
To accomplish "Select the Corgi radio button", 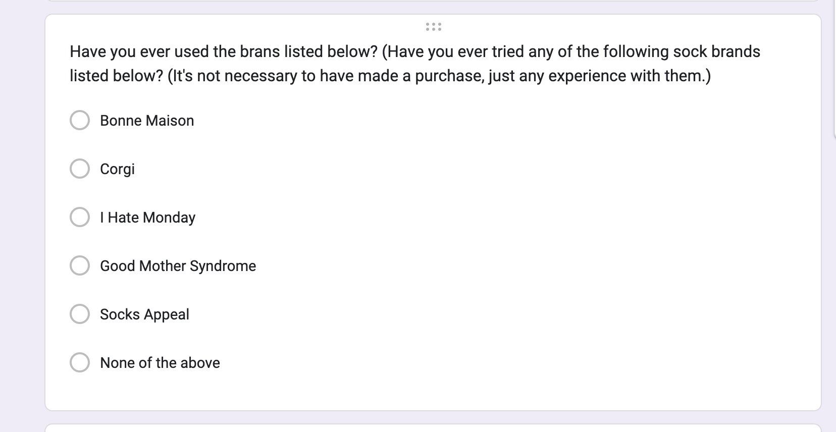I will 80,169.
